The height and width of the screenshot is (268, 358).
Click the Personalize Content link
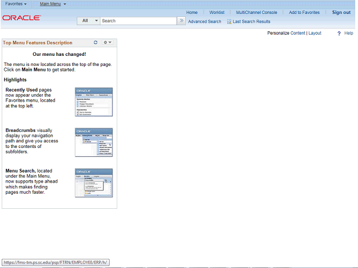(x=298, y=33)
